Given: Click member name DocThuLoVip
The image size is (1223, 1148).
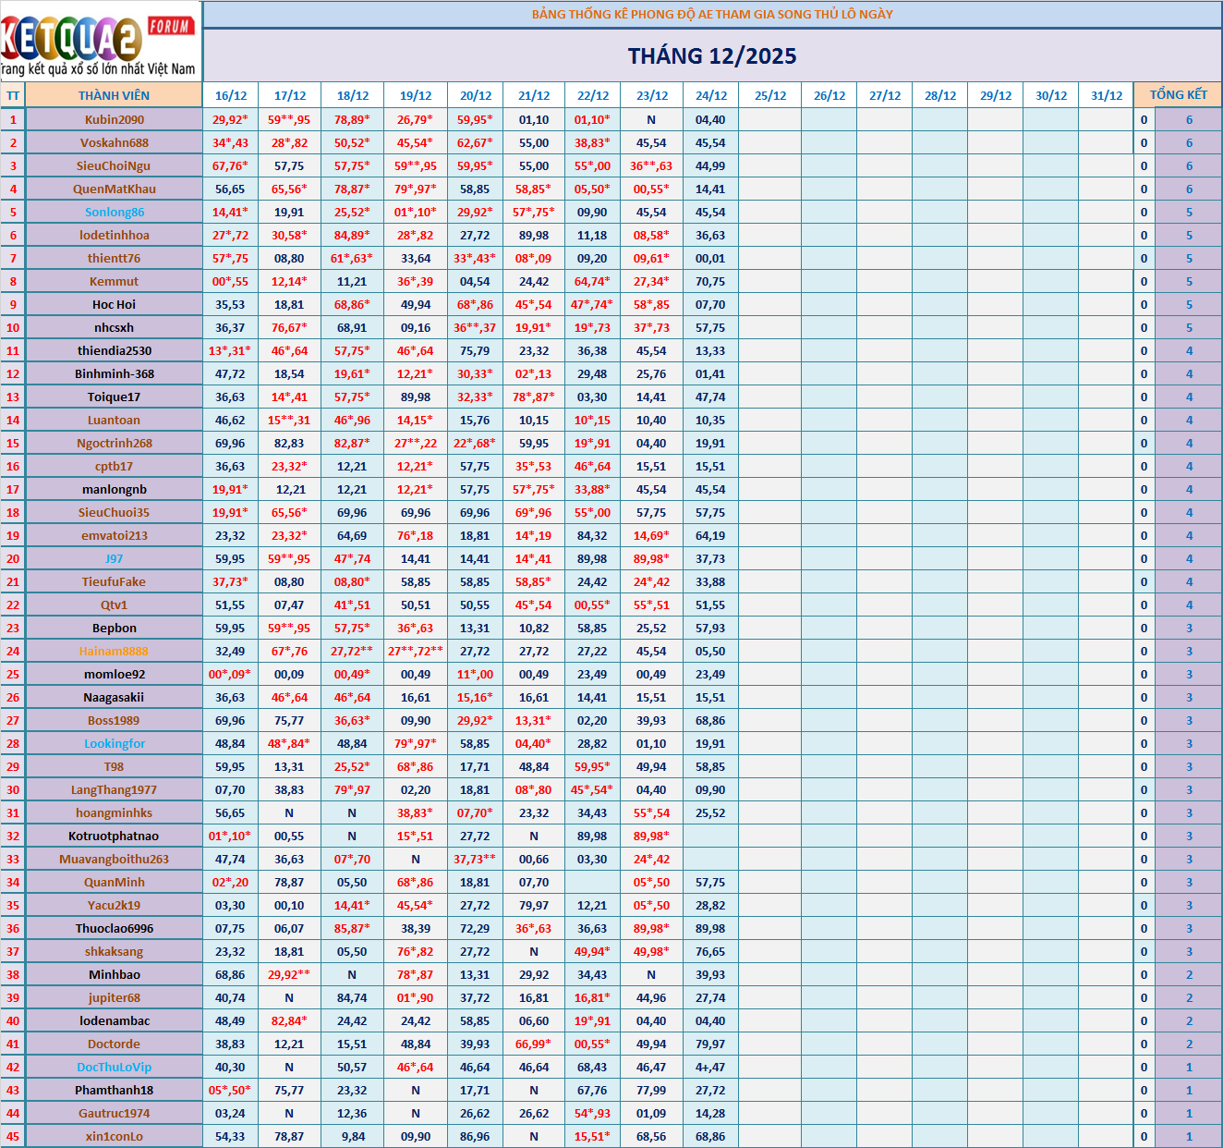Looking at the screenshot, I should pyautogui.click(x=114, y=1067).
